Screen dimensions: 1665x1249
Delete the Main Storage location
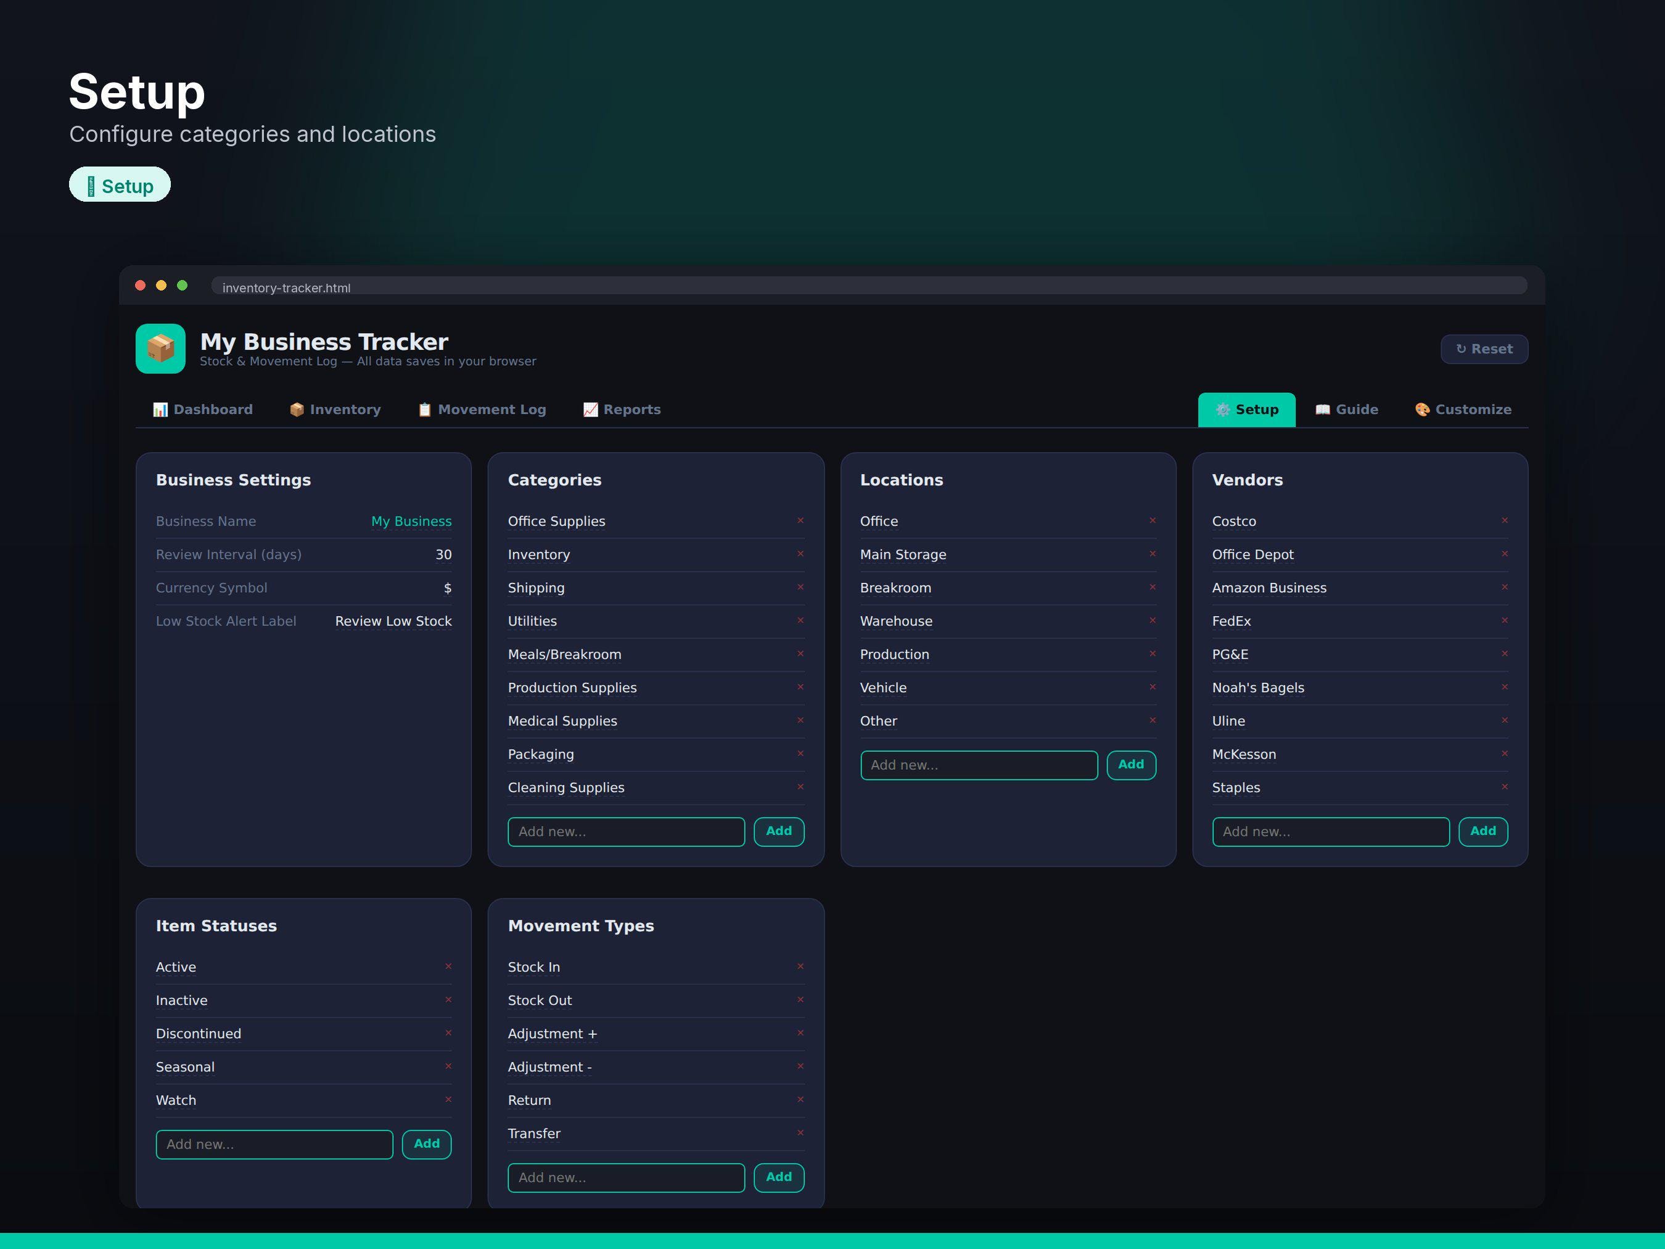pos(1153,553)
